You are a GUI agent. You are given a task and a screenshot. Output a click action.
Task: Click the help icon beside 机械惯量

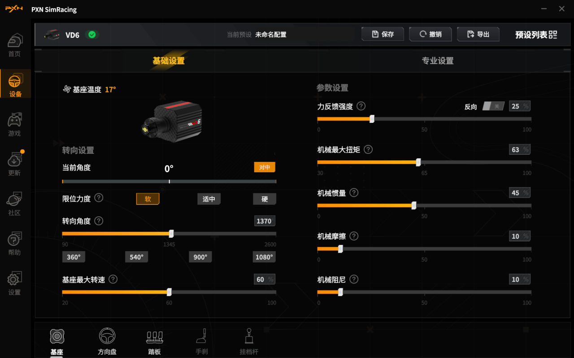(x=354, y=192)
